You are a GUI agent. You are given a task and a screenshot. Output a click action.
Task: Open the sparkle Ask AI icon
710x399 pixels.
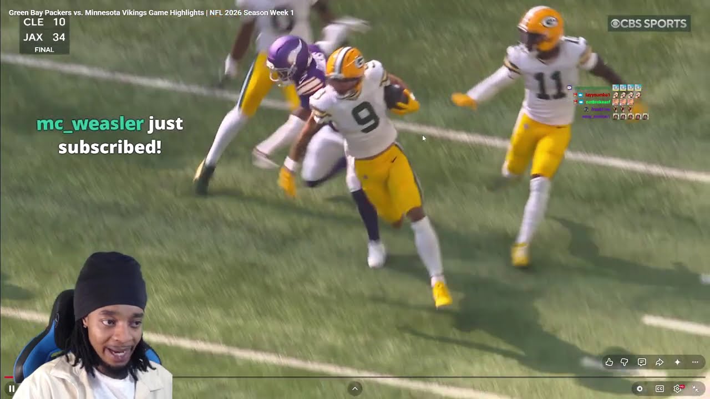(x=677, y=362)
